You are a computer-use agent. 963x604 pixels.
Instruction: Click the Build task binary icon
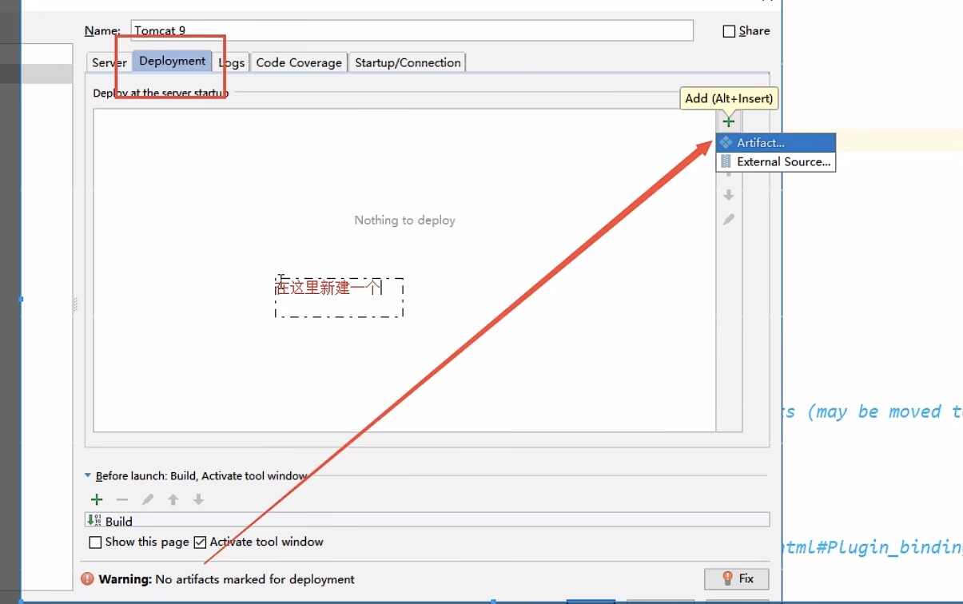[x=94, y=521]
